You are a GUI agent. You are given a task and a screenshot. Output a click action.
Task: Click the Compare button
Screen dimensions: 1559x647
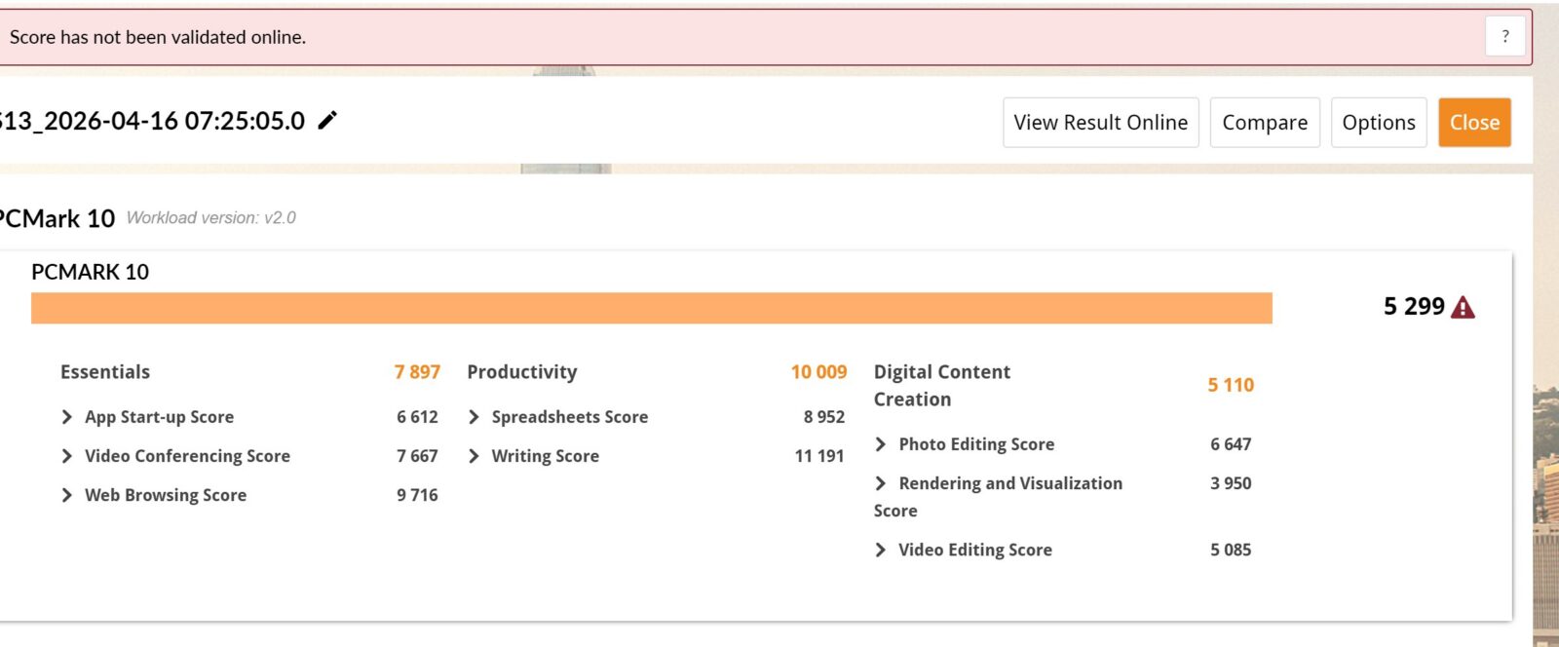coord(1264,123)
